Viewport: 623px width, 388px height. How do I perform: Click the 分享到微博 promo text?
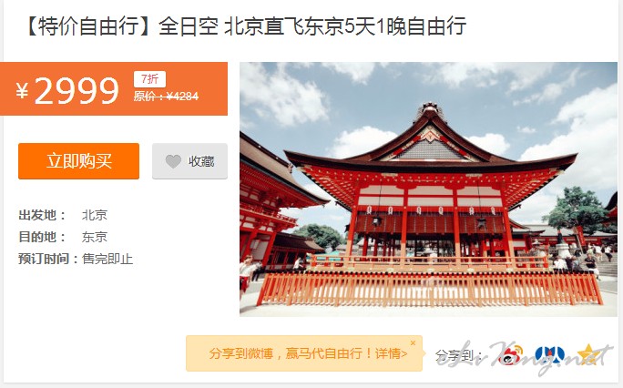tap(241, 353)
